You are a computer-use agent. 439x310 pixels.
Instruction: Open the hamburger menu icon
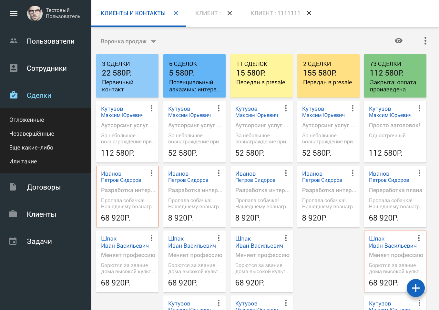click(14, 14)
